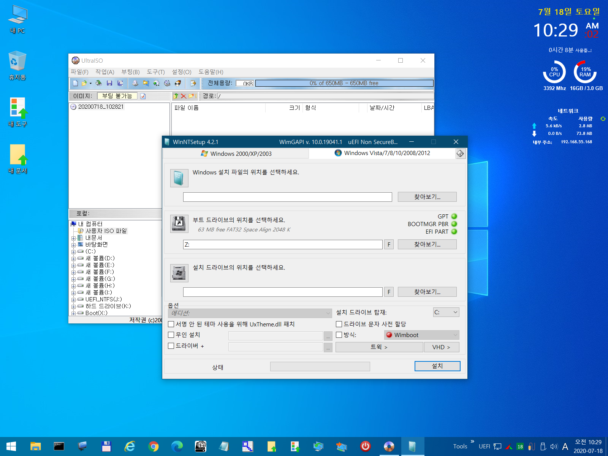Open 작업(A) menu in UltraISO
This screenshot has height=456, width=608.
[105, 72]
